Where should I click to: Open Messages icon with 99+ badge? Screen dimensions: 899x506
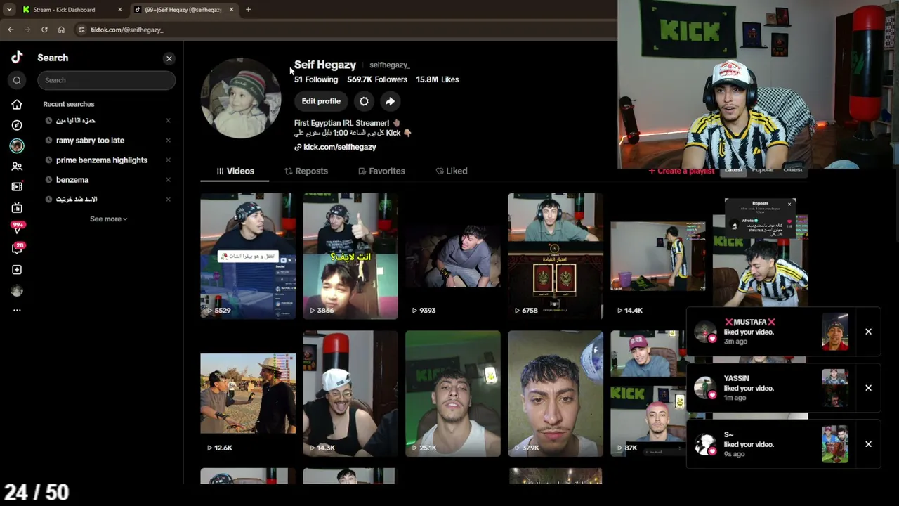[x=18, y=228]
